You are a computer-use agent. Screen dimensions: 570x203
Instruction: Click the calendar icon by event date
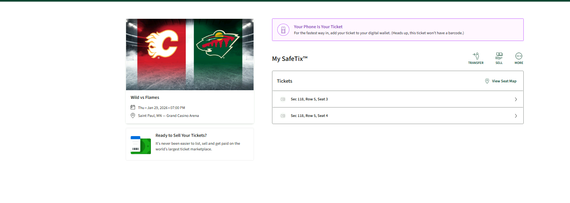point(133,108)
